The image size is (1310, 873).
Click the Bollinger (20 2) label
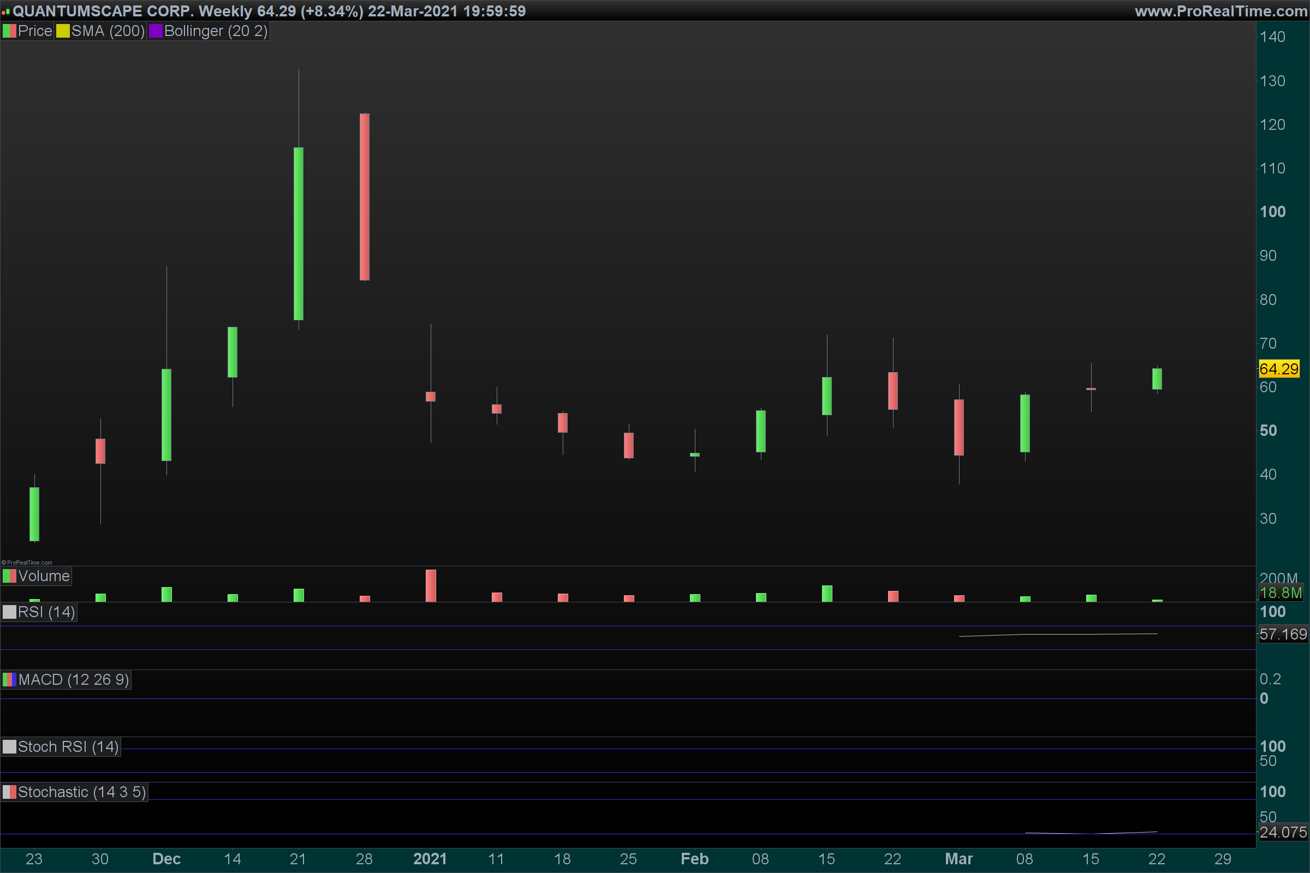(x=216, y=31)
